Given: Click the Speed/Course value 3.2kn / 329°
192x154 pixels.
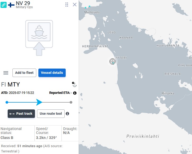Looking at the screenshot, I should (x=46, y=138).
